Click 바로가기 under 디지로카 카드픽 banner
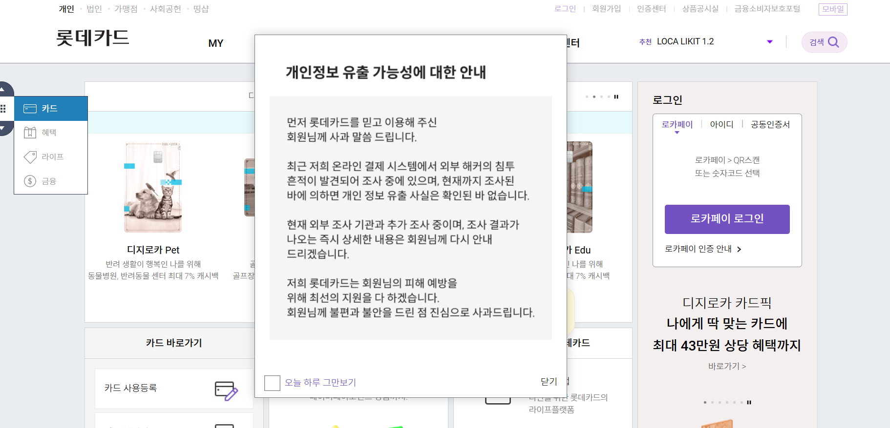Screen dimensions: 890x428 pos(727,366)
